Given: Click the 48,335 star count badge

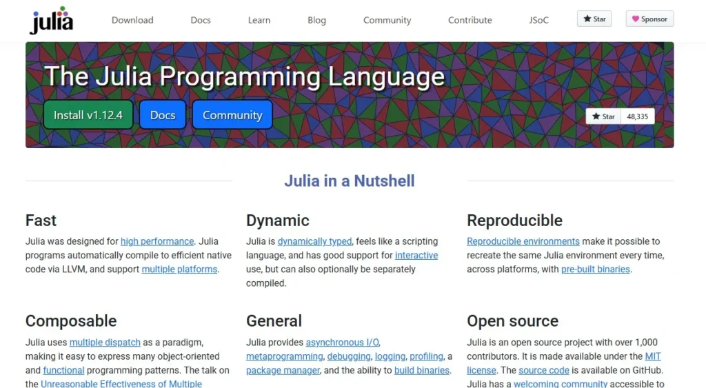Looking at the screenshot, I should [637, 116].
